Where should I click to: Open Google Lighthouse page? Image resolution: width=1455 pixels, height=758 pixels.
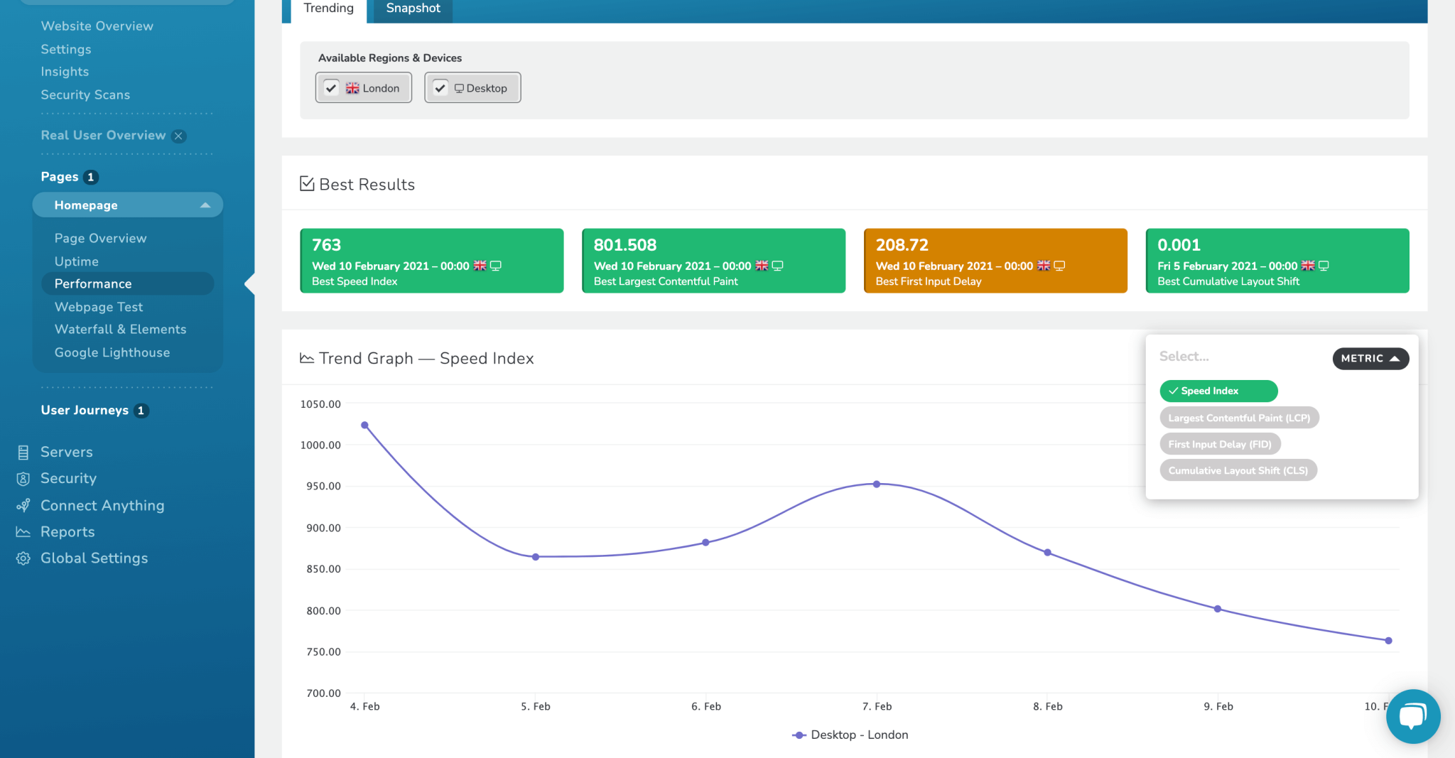(x=112, y=352)
